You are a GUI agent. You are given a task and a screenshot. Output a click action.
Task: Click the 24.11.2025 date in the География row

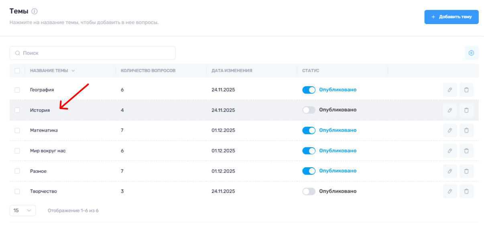pyautogui.click(x=223, y=90)
